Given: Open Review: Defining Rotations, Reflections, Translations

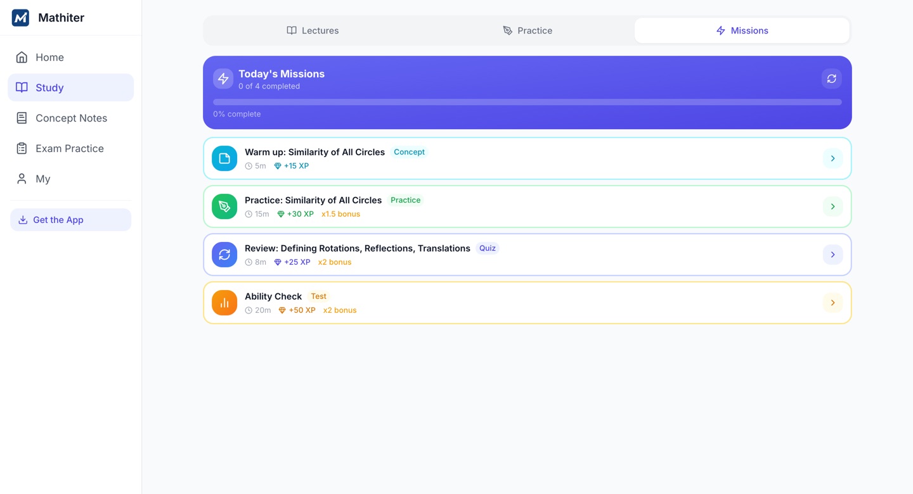Looking at the screenshot, I should click(528, 255).
